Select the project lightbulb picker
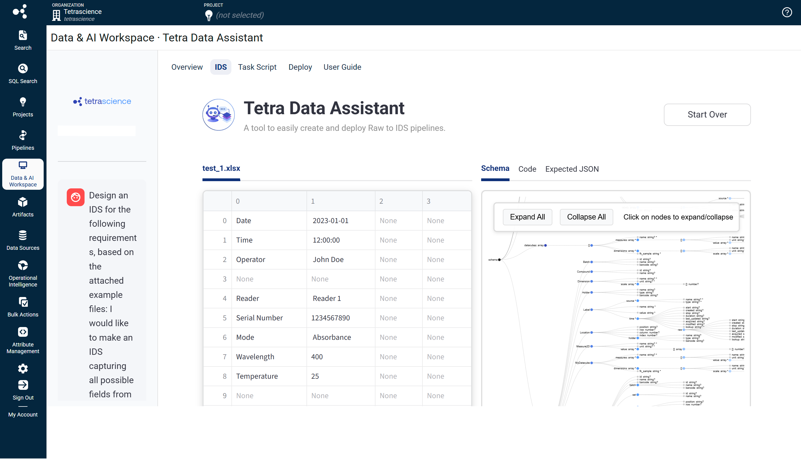Viewport: 801px width, 459px height. pos(208,15)
